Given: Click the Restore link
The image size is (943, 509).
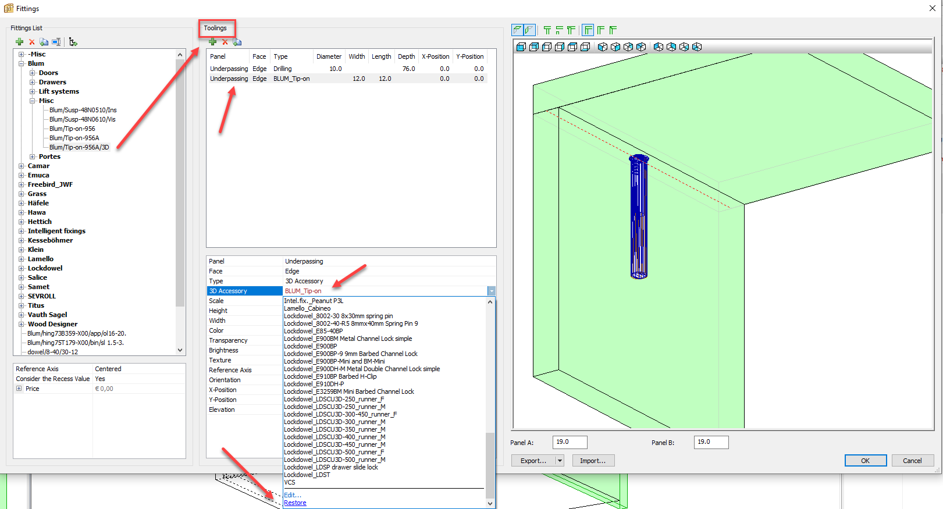Looking at the screenshot, I should pyautogui.click(x=295, y=503).
